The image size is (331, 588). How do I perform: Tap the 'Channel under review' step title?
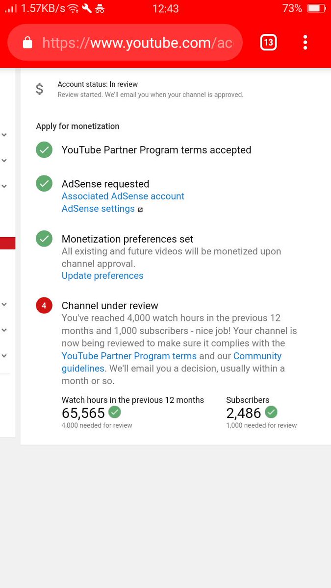click(110, 306)
